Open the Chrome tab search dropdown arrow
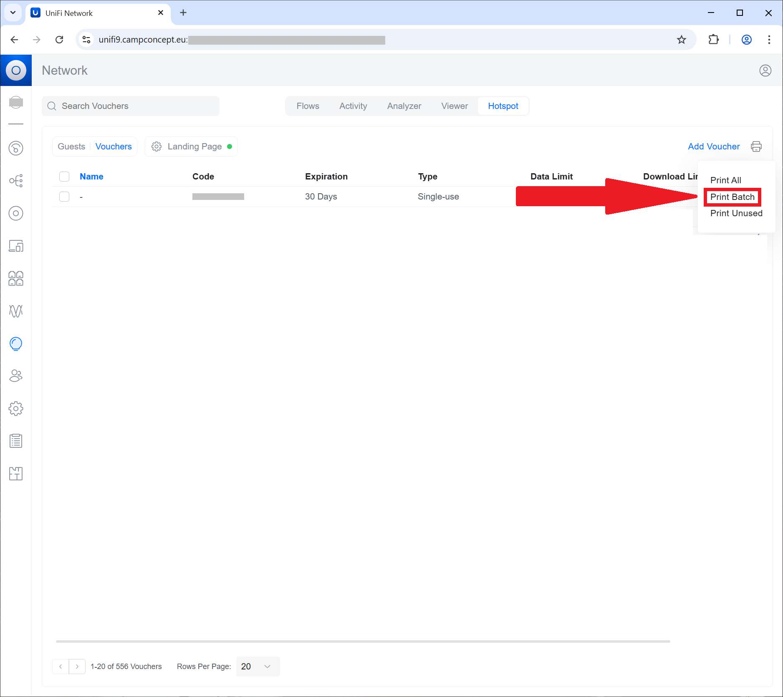The height and width of the screenshot is (697, 783). click(x=13, y=13)
